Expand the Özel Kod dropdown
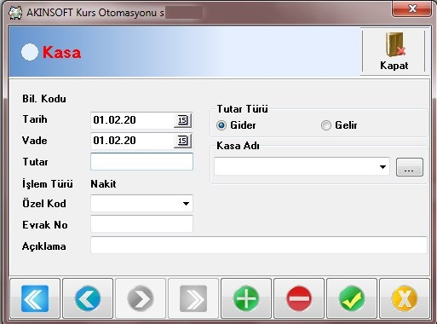This screenshot has height=324, width=437. (x=186, y=204)
